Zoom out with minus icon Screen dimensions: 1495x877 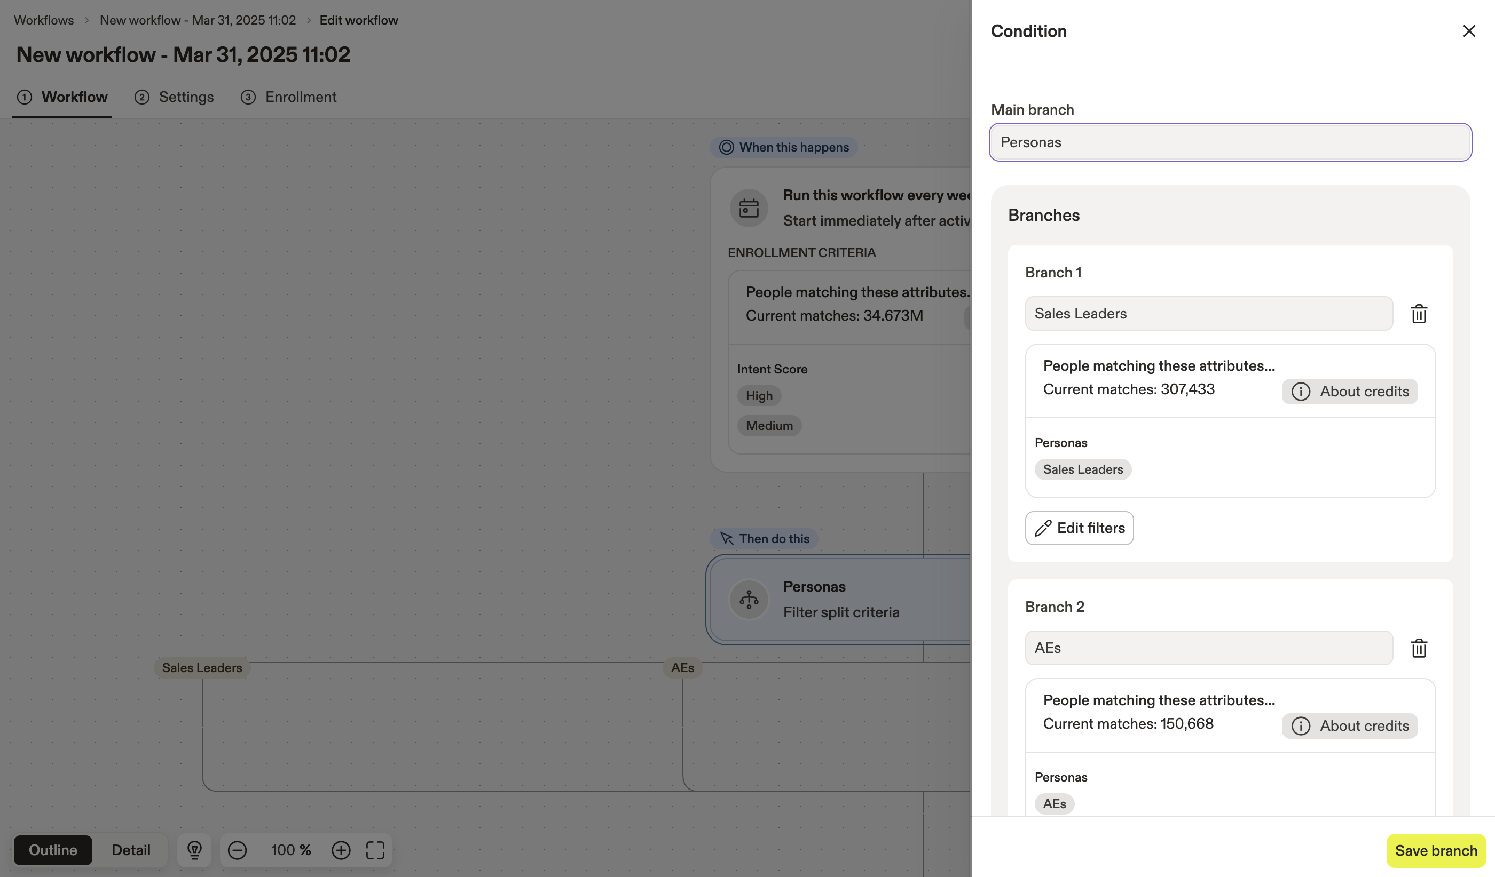click(x=237, y=850)
